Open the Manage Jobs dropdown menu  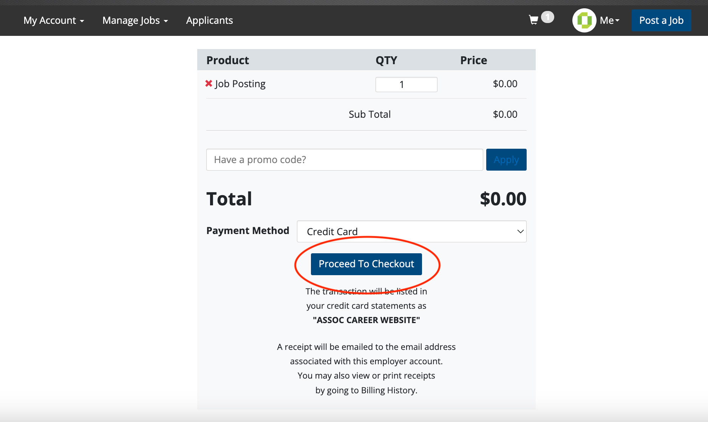click(x=135, y=20)
